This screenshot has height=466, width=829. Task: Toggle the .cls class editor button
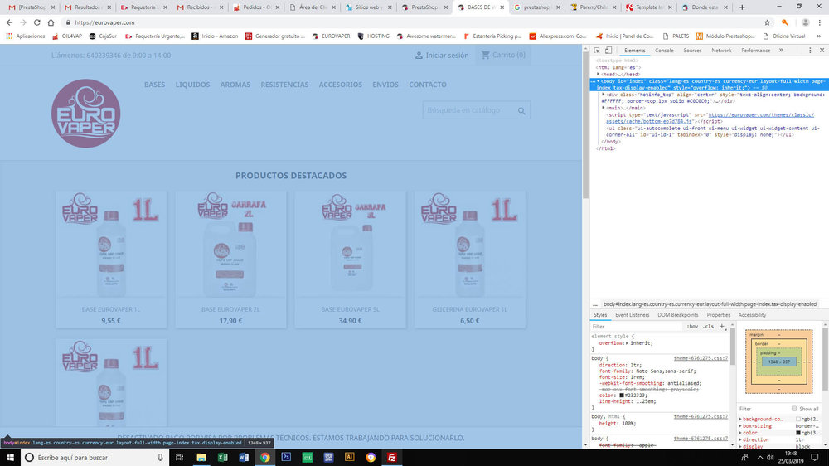709,327
